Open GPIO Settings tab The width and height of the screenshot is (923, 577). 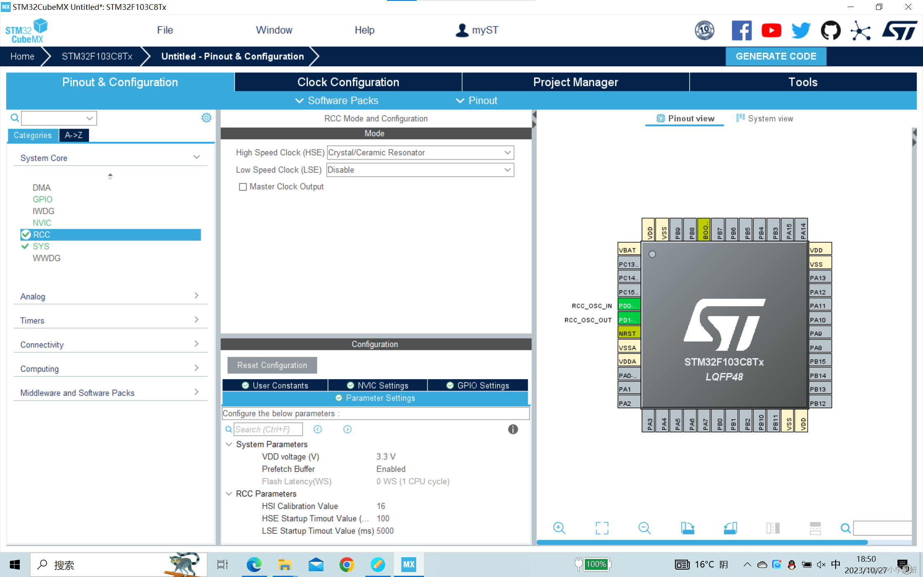click(478, 385)
